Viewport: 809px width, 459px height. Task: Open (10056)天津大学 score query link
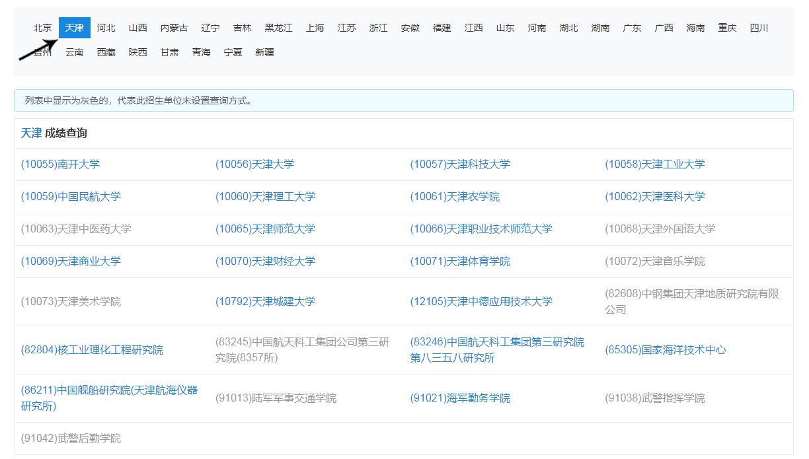point(254,164)
